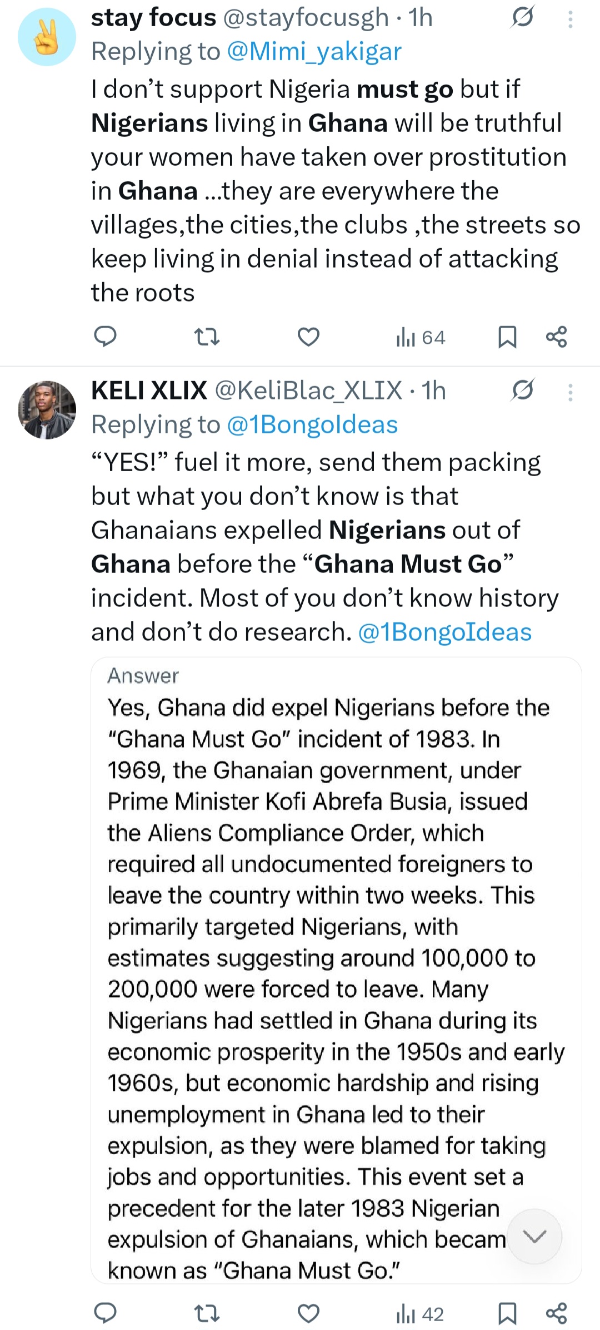Image resolution: width=600 pixels, height=1330 pixels.
Task: Open KELI XLIX's profile picture
Action: 47,410
